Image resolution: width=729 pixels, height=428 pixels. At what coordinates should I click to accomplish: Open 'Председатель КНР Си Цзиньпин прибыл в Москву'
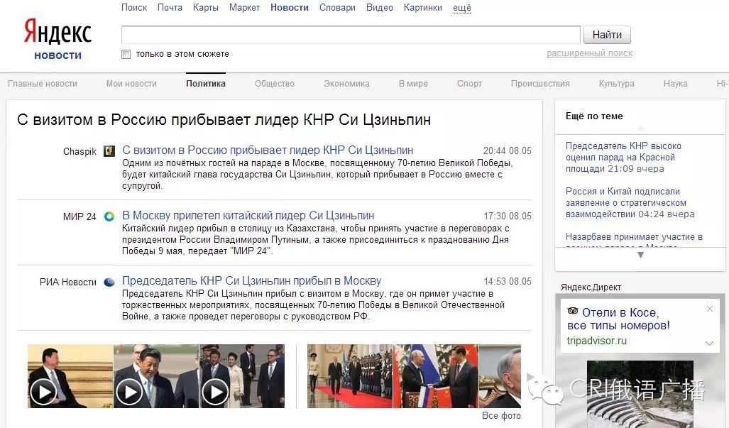[251, 280]
